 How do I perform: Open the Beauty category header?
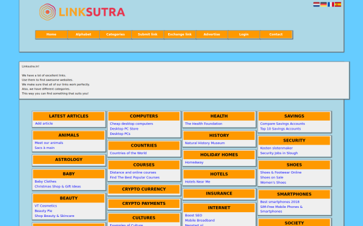point(69,198)
